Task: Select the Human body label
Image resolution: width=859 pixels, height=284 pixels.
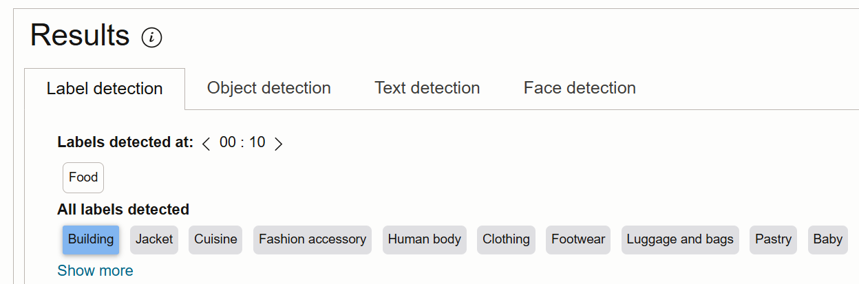Action: (425, 239)
